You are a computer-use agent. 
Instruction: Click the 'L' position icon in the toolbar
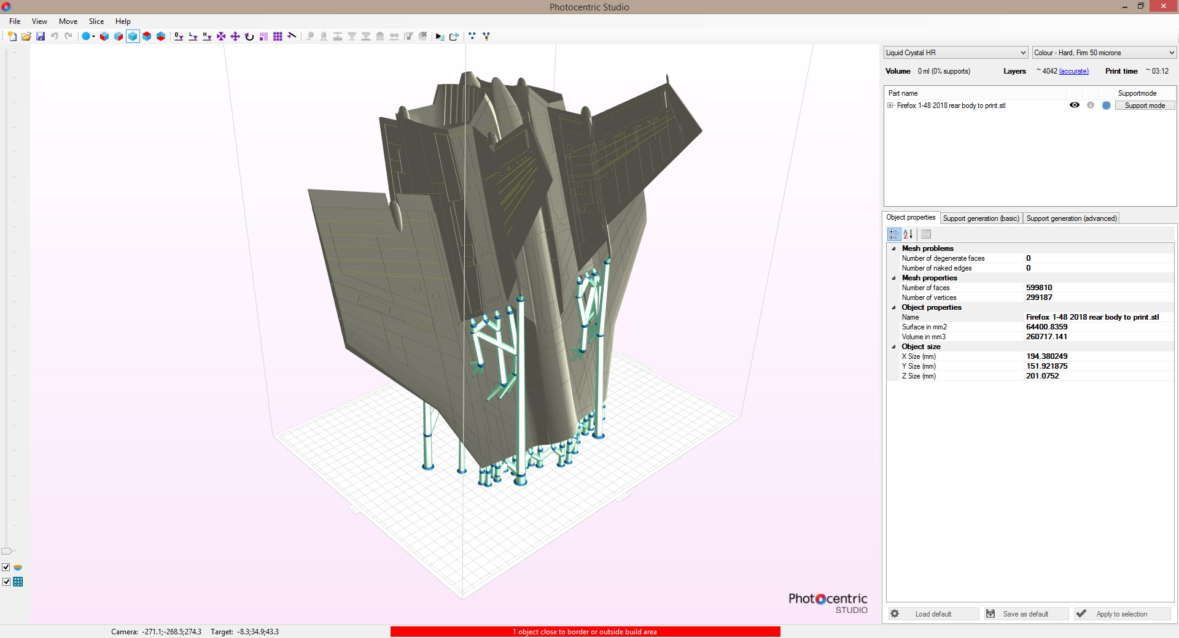tap(193, 36)
